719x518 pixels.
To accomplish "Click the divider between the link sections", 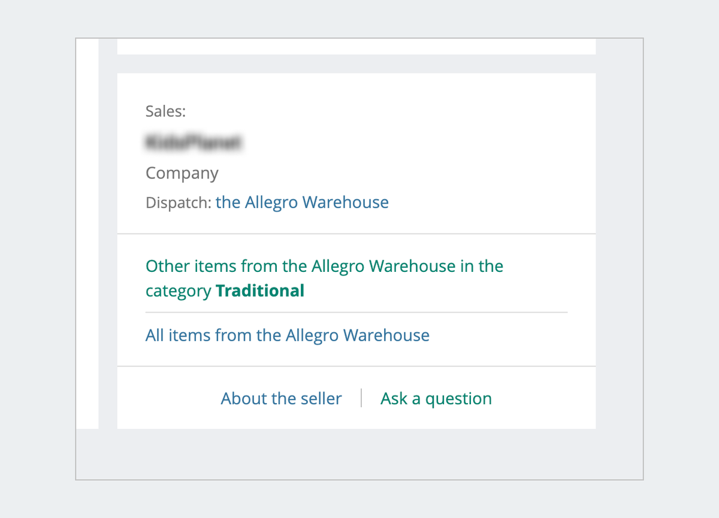I will [x=356, y=311].
